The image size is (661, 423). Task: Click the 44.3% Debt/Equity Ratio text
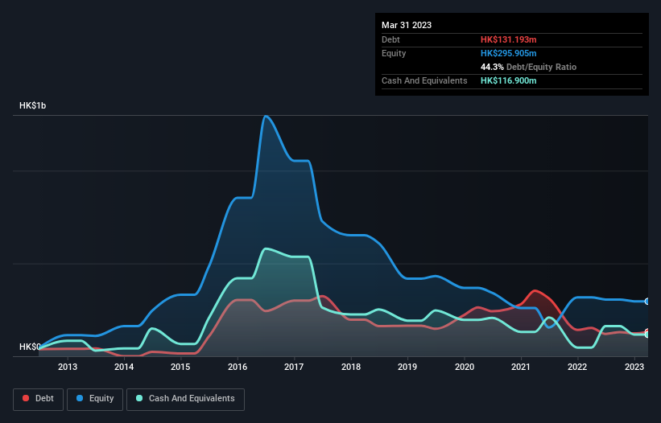[528, 67]
